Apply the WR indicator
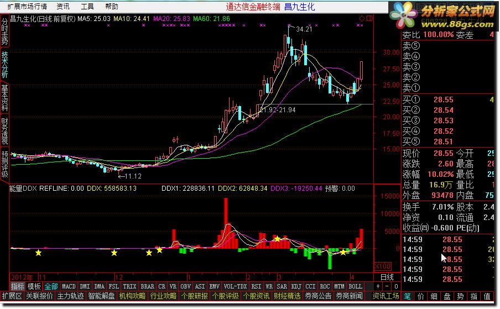The width and height of the screenshot is (500, 309). point(269,286)
